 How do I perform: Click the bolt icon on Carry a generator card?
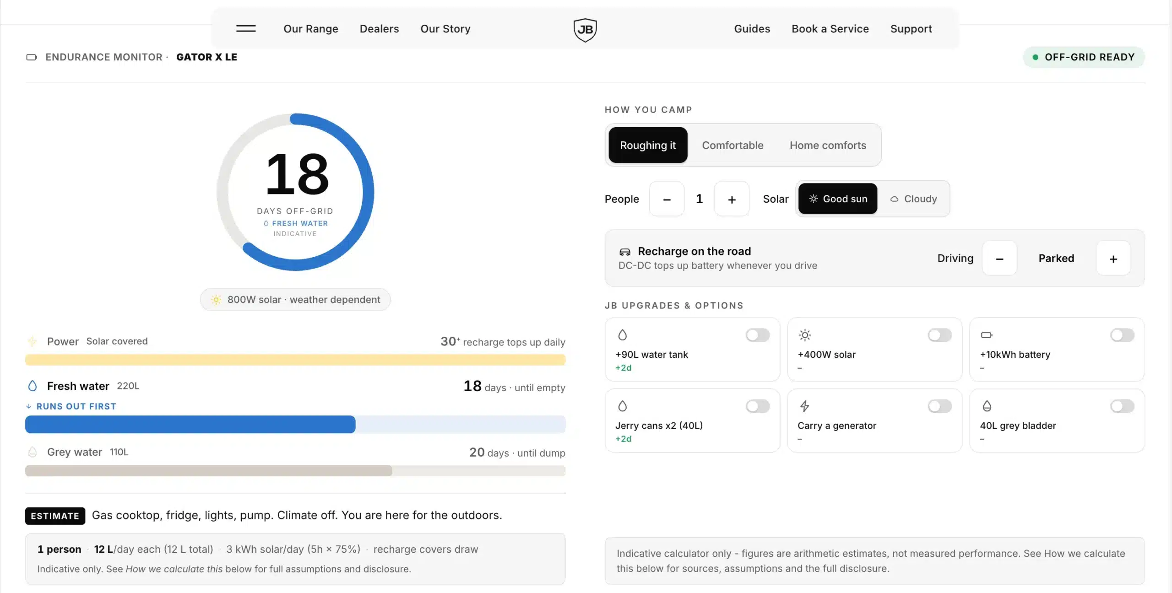tap(804, 406)
